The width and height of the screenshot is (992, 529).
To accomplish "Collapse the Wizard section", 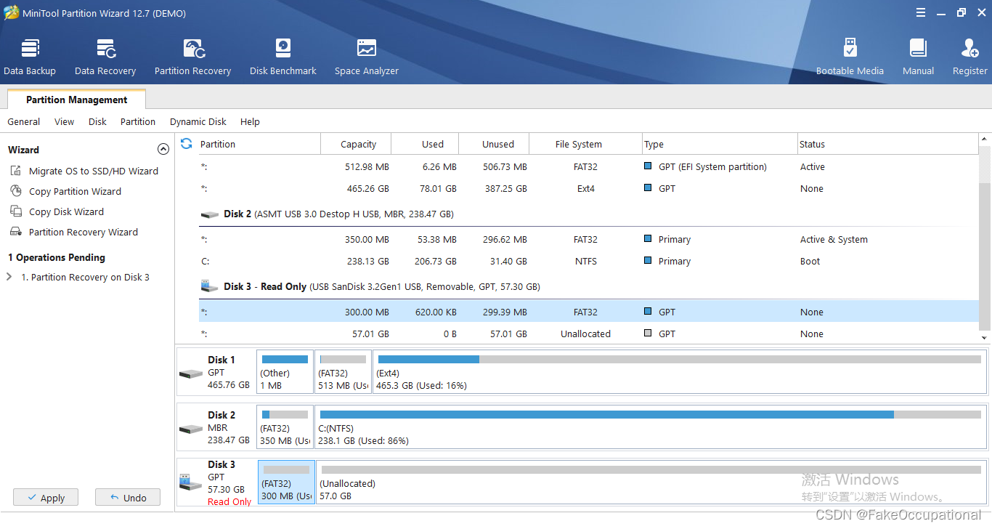I will coord(163,149).
